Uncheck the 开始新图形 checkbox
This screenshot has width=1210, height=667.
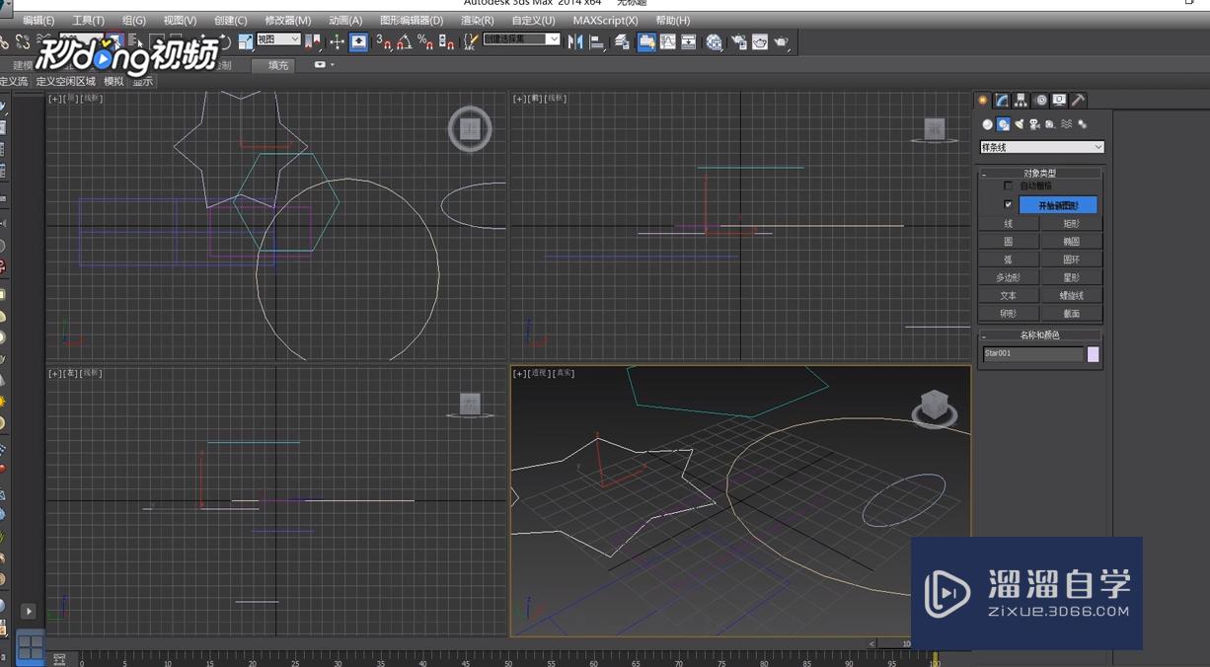pos(1008,205)
